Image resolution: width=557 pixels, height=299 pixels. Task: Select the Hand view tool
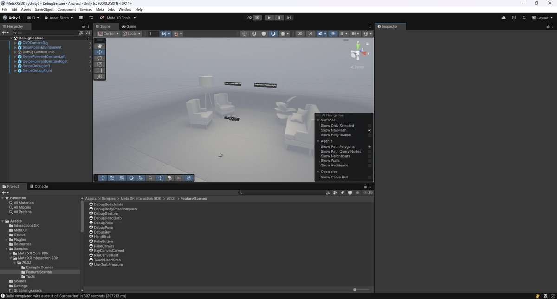(x=100, y=46)
